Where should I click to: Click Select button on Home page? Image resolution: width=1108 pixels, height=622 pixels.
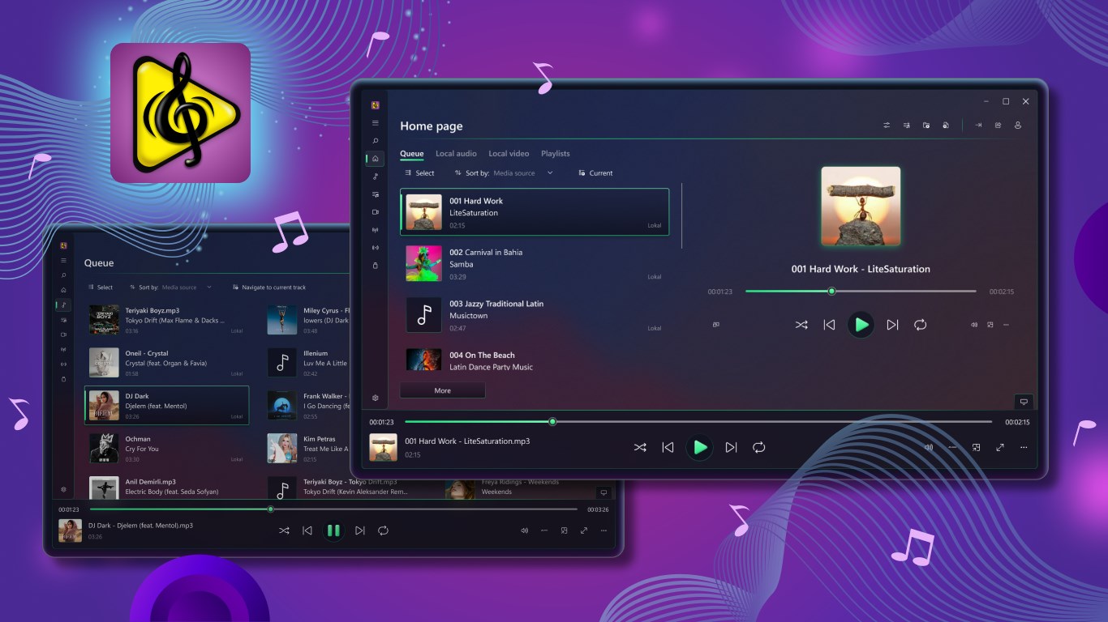(x=419, y=173)
